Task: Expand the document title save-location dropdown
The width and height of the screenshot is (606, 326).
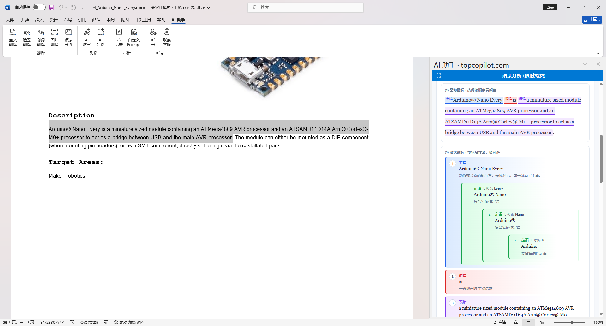Action: click(x=208, y=7)
